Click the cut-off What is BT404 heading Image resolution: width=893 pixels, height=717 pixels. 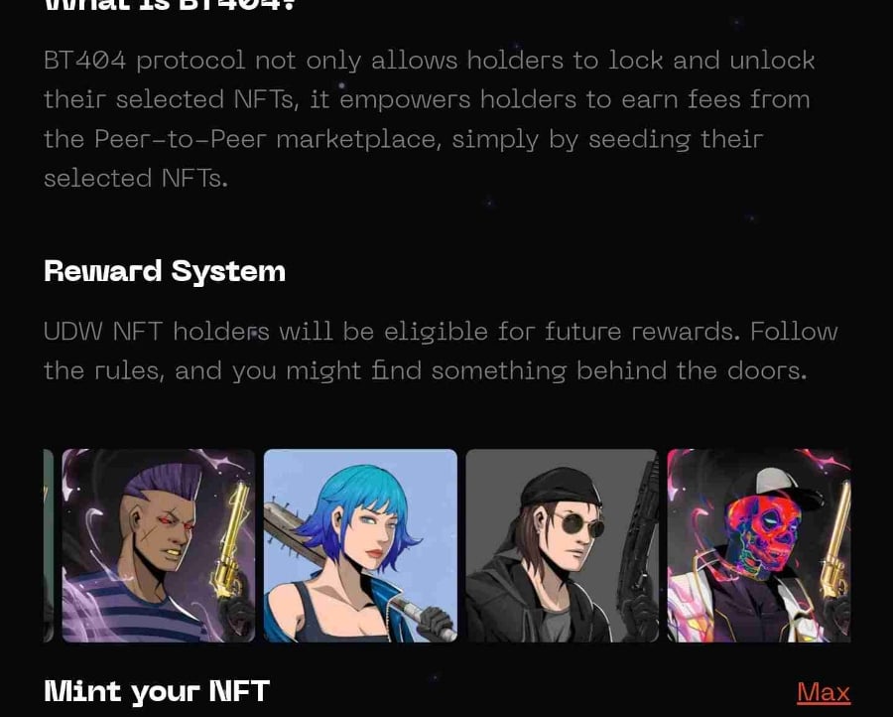169,6
